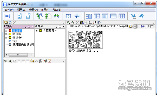157x95 pixels.
Task: Toggle the first four-pane layout button
Action: pos(89,16)
